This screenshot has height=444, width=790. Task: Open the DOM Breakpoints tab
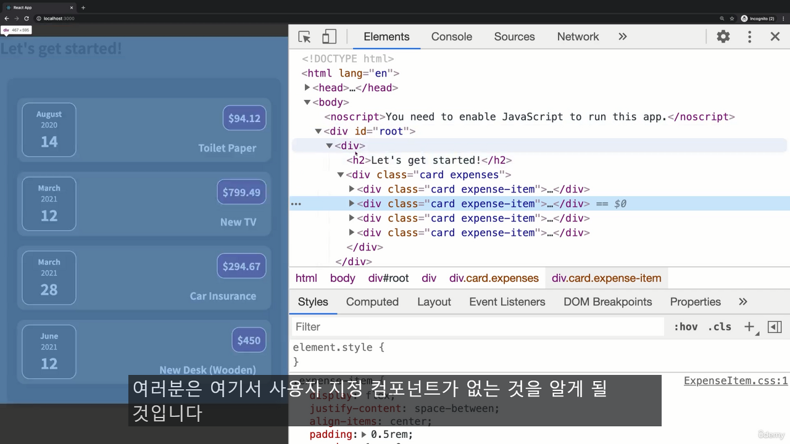pos(608,302)
